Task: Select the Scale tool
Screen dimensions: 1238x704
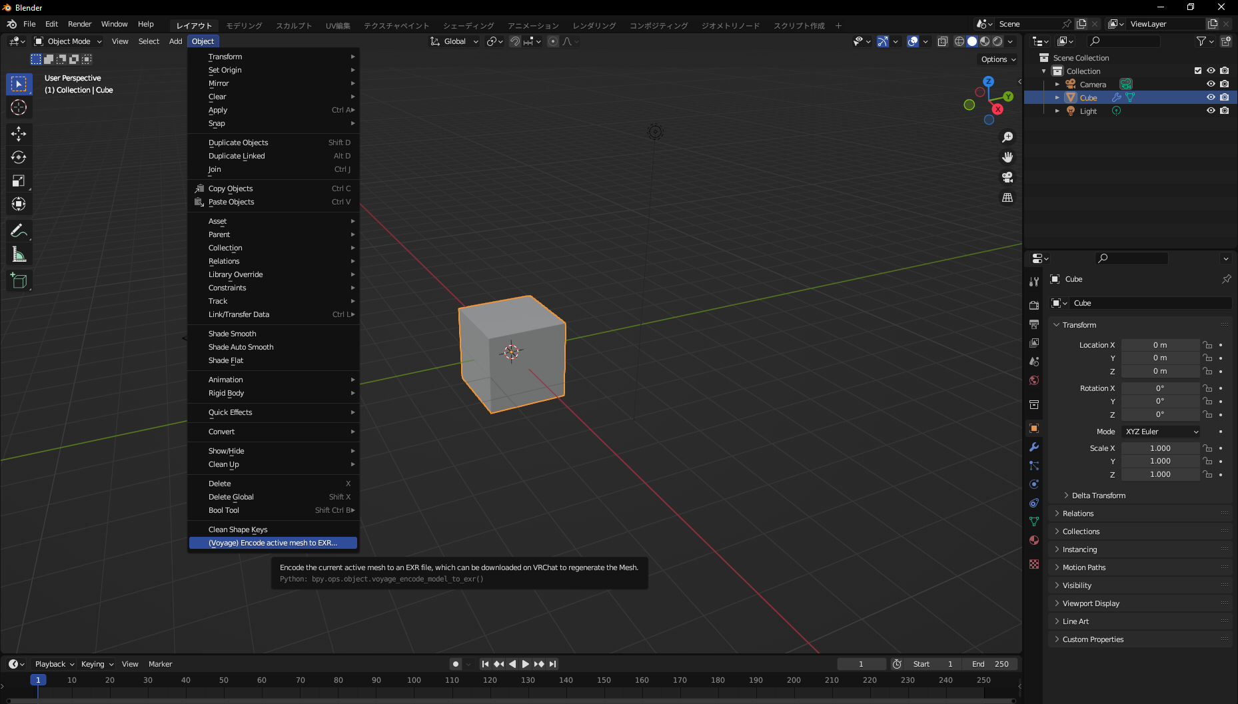Action: coord(19,180)
